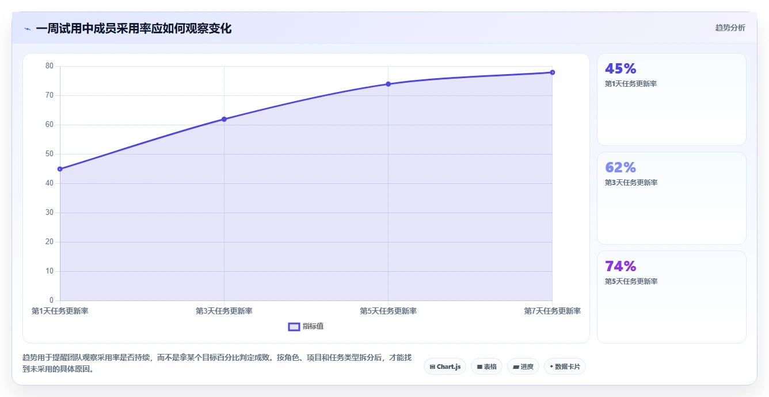Click y-axis value 50
The width and height of the screenshot is (769, 397).
point(50,154)
